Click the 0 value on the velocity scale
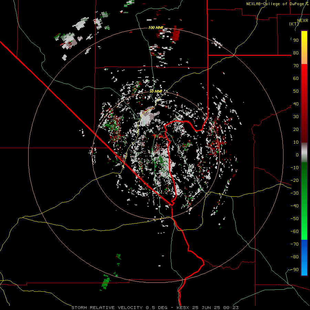The height and width of the screenshot is (310, 310). pyautogui.click(x=297, y=155)
